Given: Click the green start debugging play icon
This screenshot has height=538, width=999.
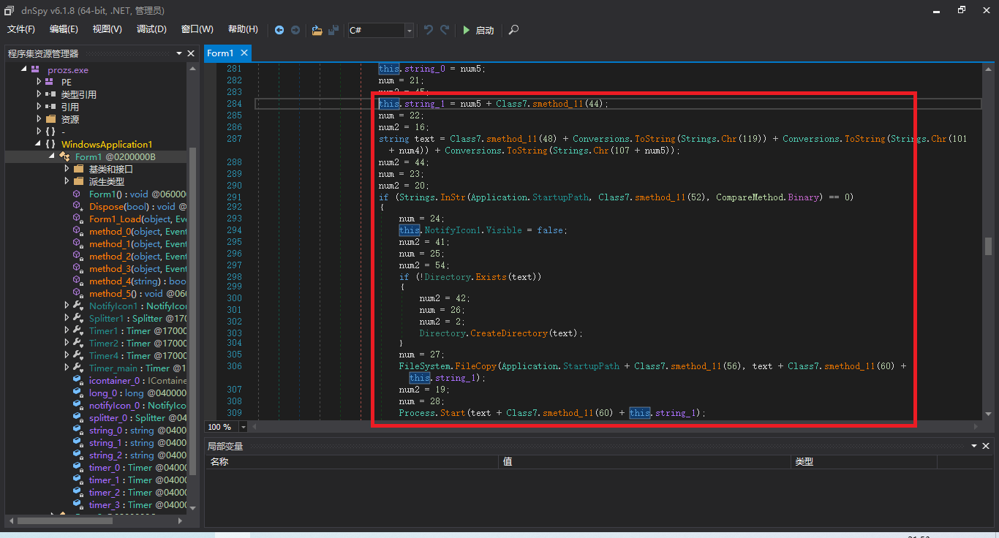Looking at the screenshot, I should coord(467,30).
